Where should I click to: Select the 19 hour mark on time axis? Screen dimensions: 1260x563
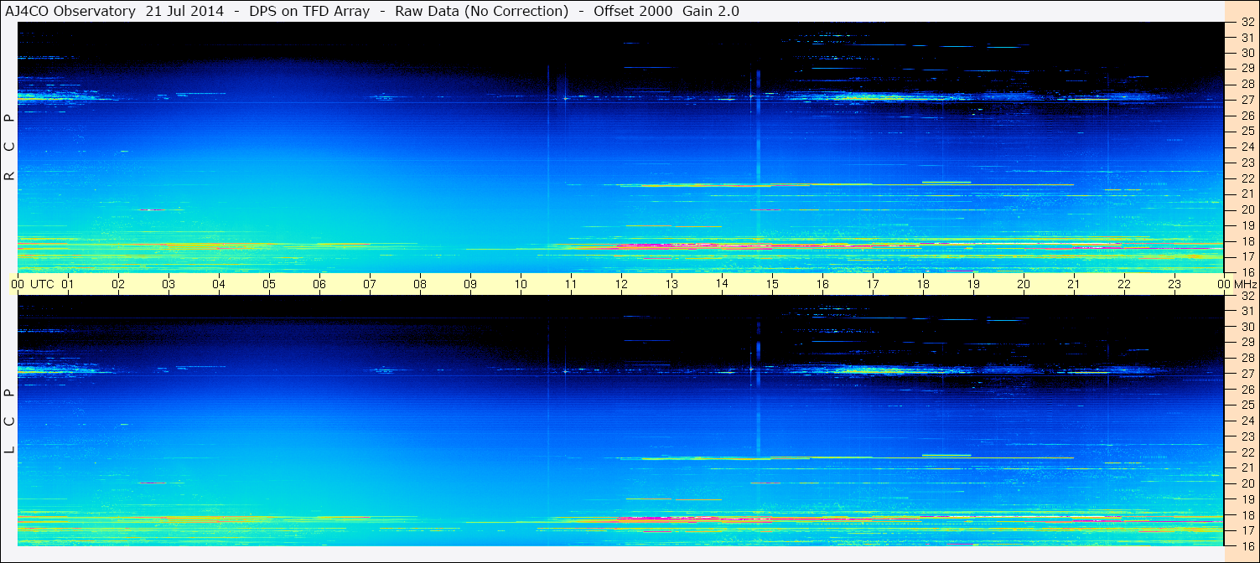click(973, 284)
